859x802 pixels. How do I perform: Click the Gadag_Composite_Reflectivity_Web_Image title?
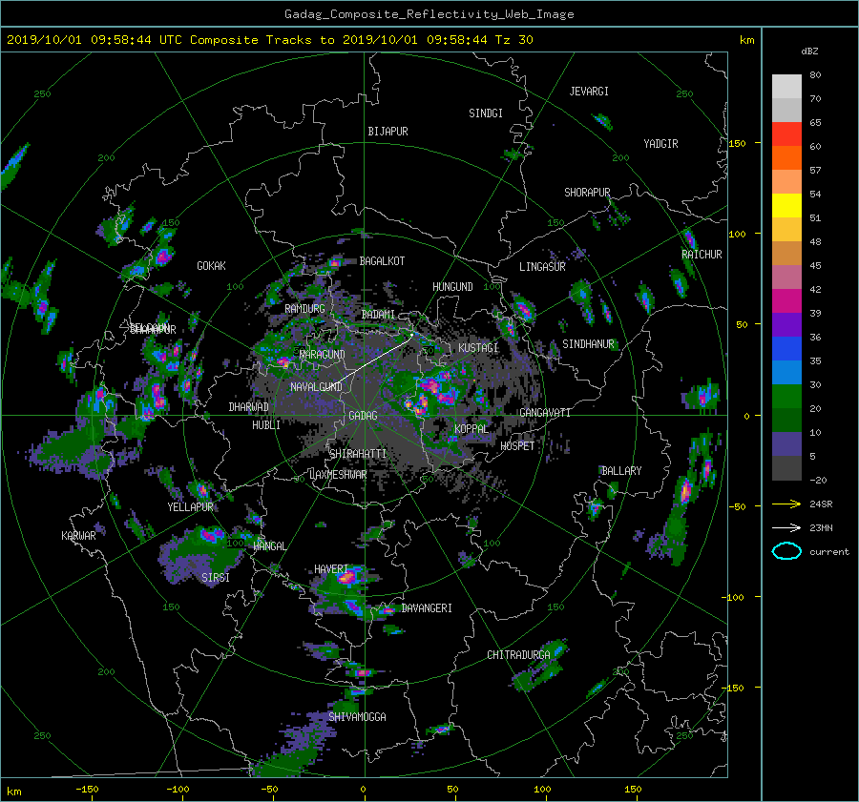tap(429, 14)
